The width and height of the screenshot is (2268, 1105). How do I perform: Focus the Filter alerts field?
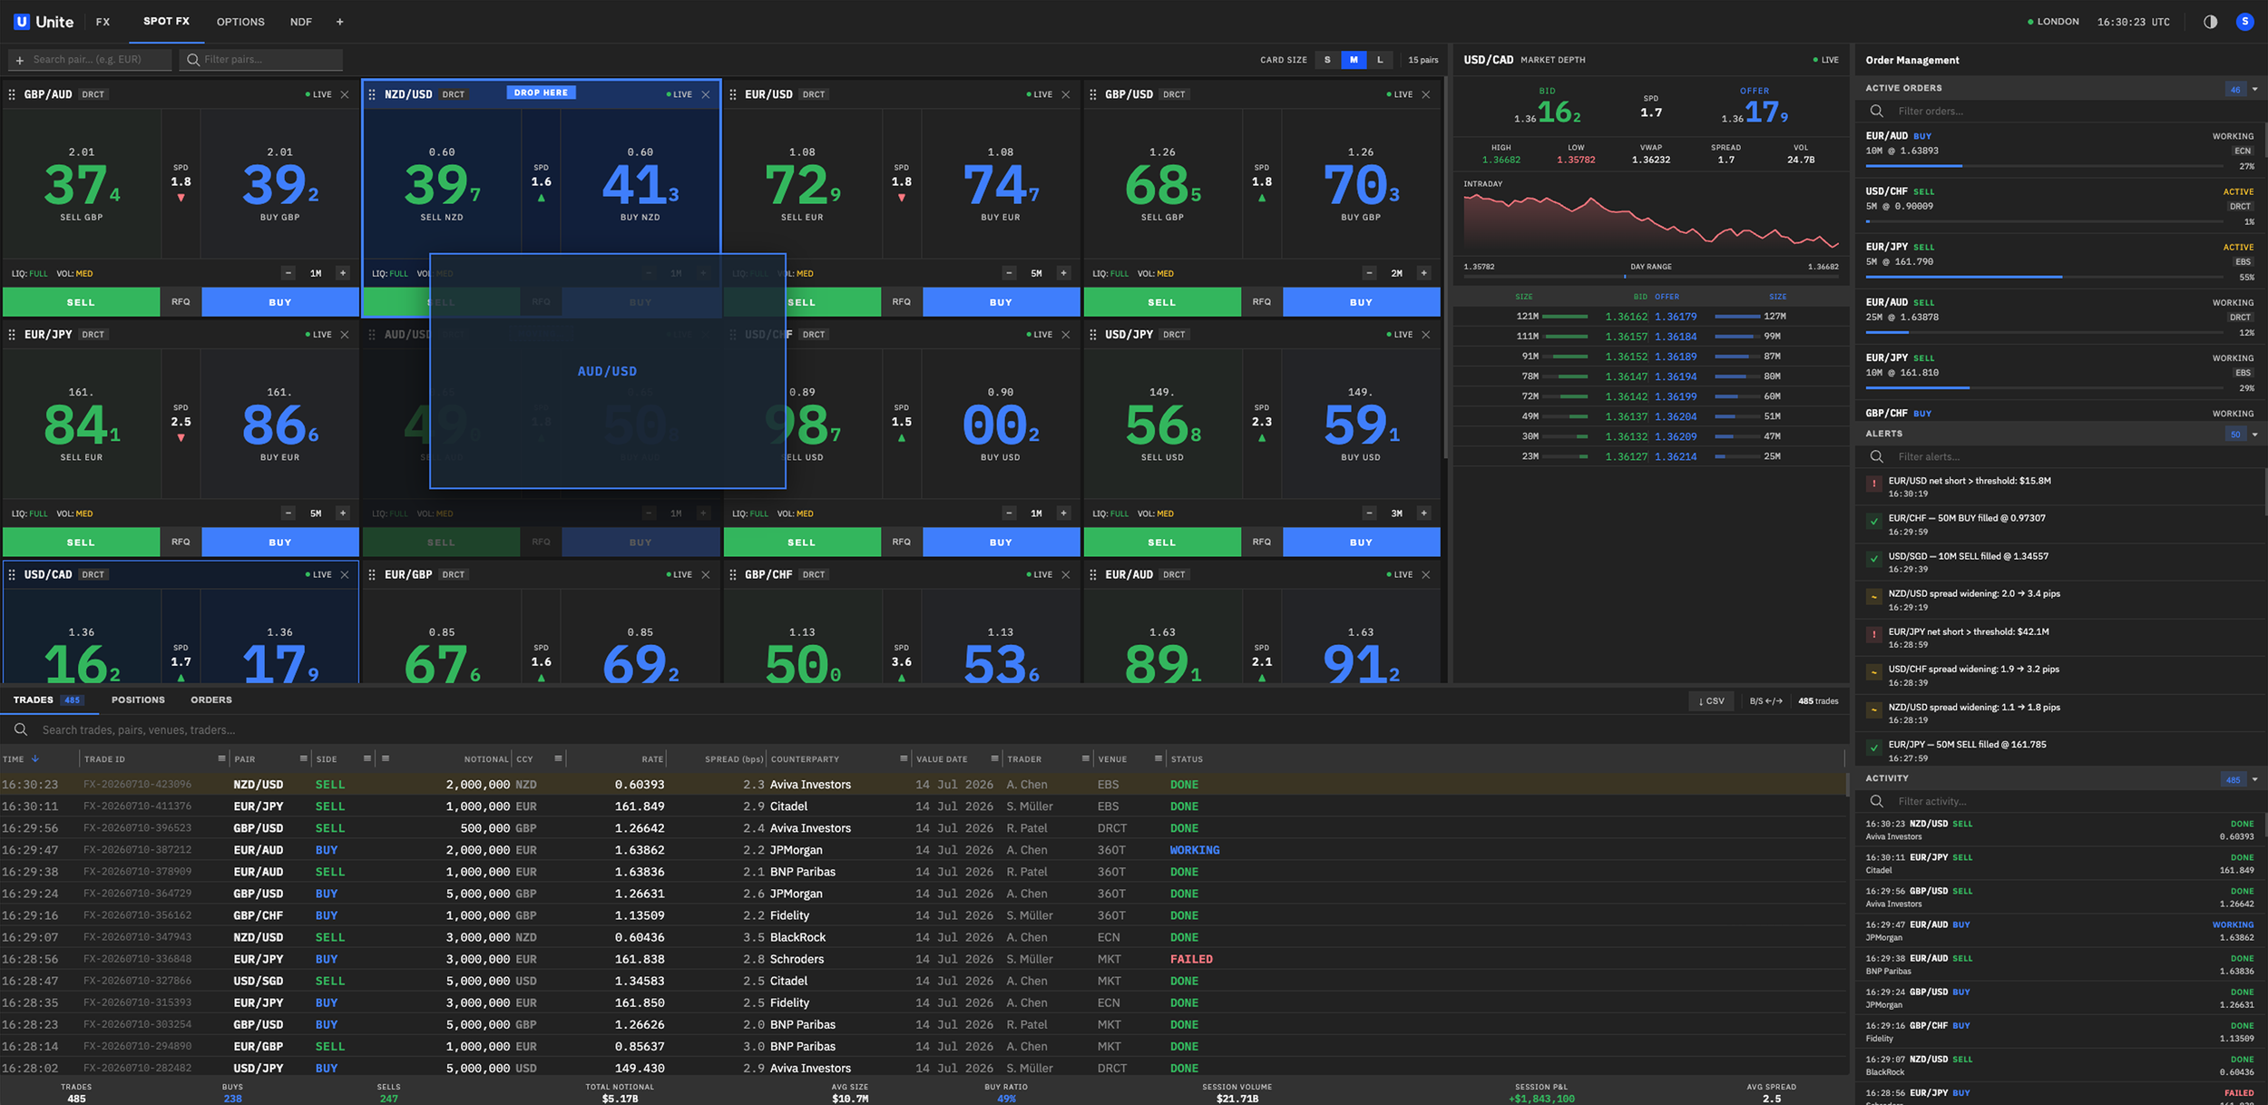point(2059,457)
